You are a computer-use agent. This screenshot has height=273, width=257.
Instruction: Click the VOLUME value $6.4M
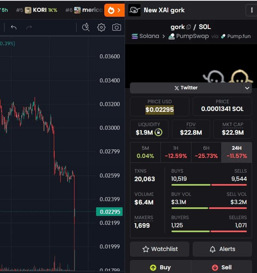(x=144, y=202)
